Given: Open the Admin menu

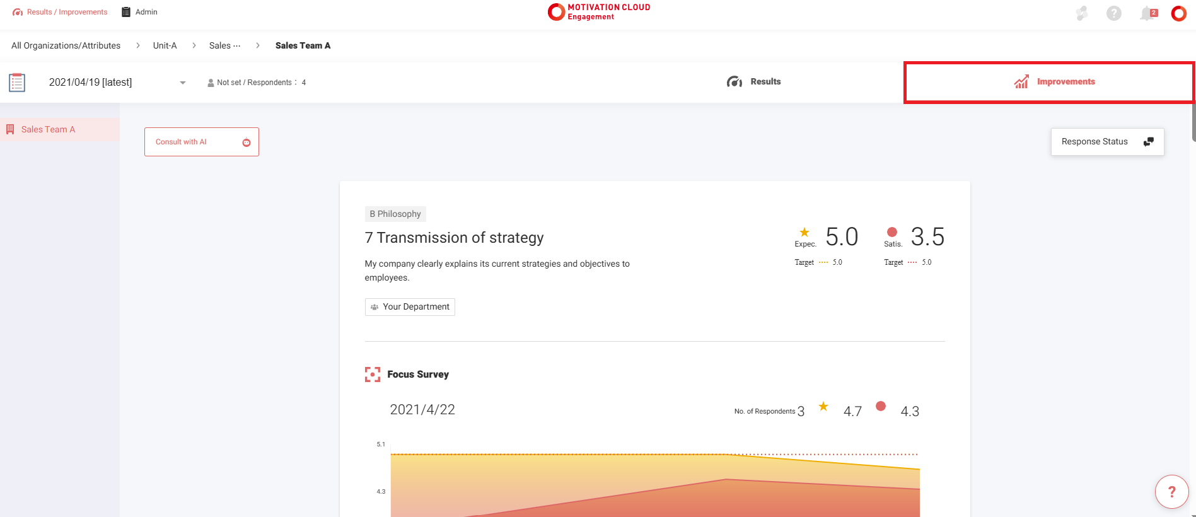Looking at the screenshot, I should pyautogui.click(x=139, y=12).
